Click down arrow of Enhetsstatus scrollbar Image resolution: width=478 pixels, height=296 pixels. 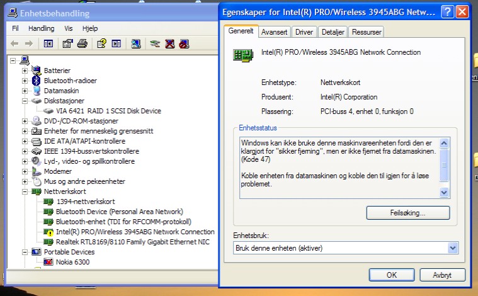444,192
